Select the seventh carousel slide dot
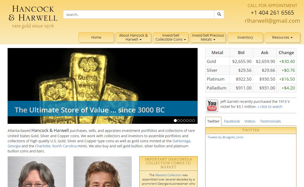This screenshot has height=187, width=304. (x=194, y=121)
